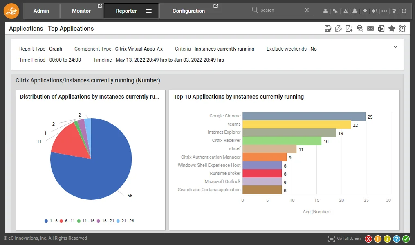
Task: Clear the search box with the X
Action: click(307, 10)
